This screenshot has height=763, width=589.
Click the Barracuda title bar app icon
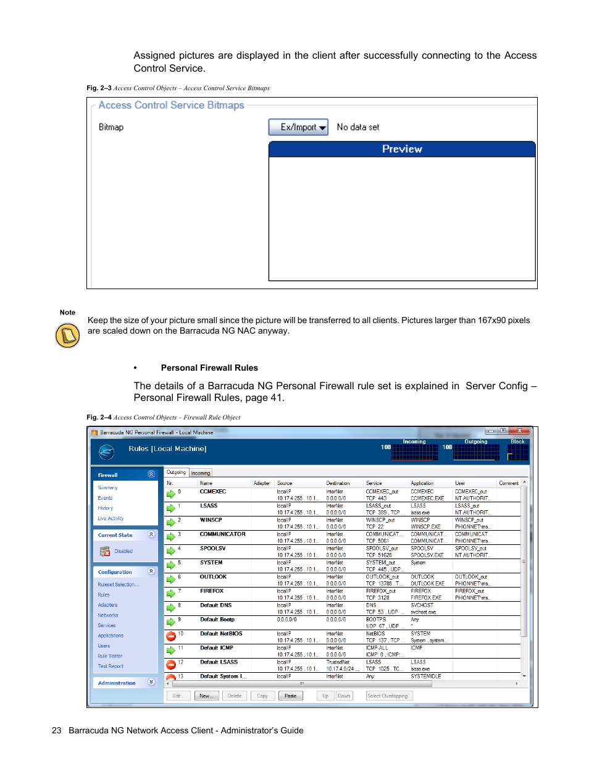pos(94,432)
